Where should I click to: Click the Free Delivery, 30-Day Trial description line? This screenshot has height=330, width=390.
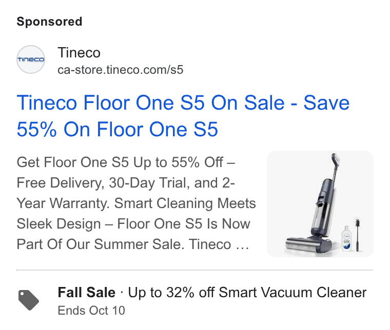point(126,183)
